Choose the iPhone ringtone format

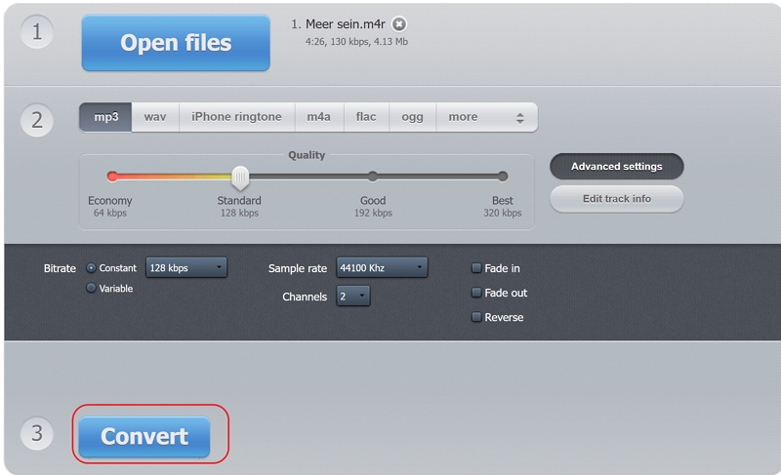point(236,117)
